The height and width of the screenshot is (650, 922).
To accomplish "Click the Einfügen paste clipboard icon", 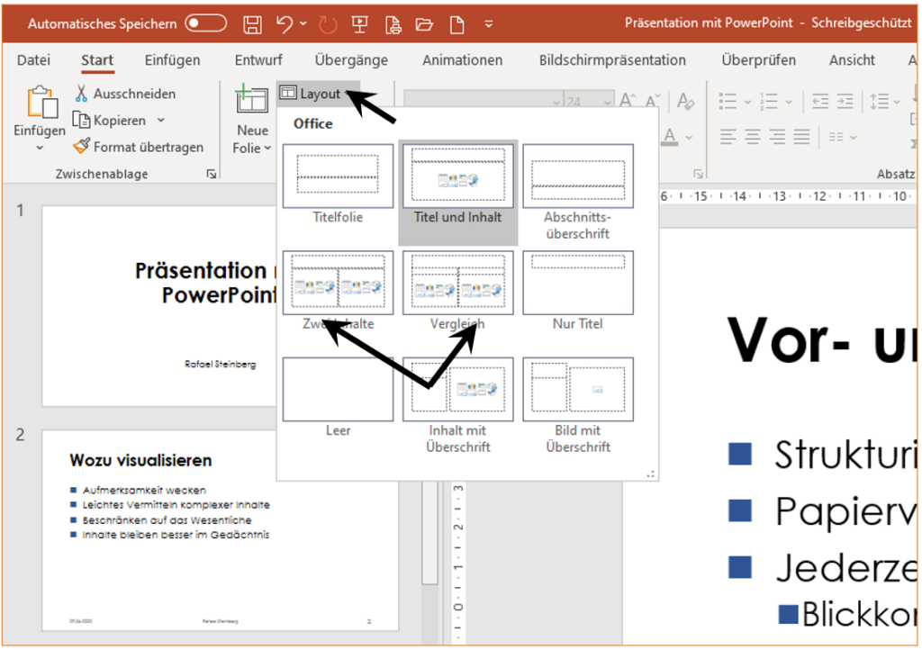I will click(41, 103).
